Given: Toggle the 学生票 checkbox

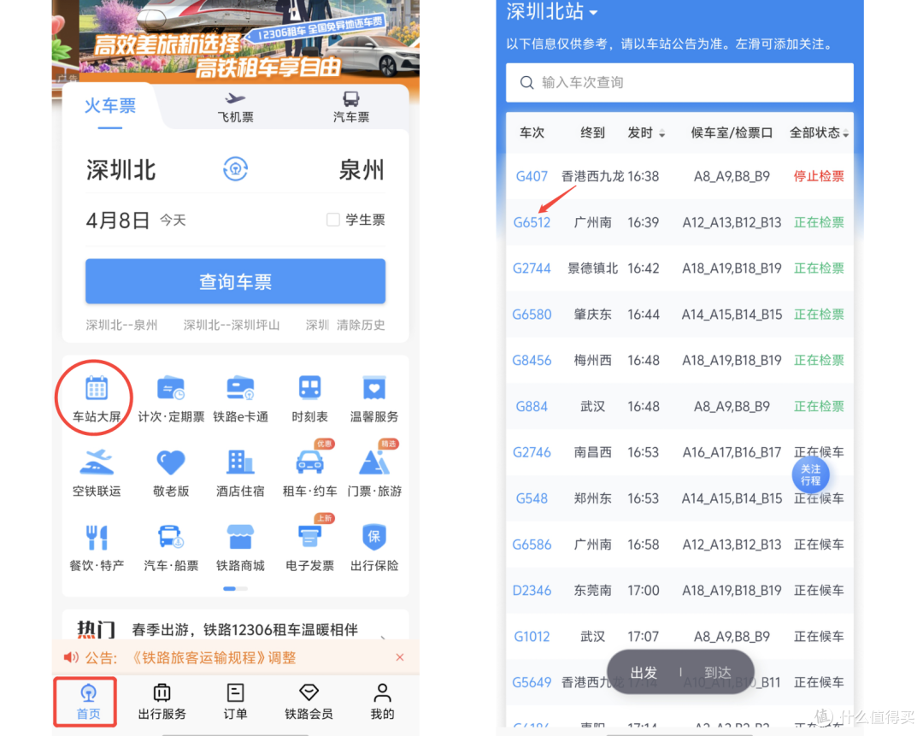Looking at the screenshot, I should pos(333,220).
